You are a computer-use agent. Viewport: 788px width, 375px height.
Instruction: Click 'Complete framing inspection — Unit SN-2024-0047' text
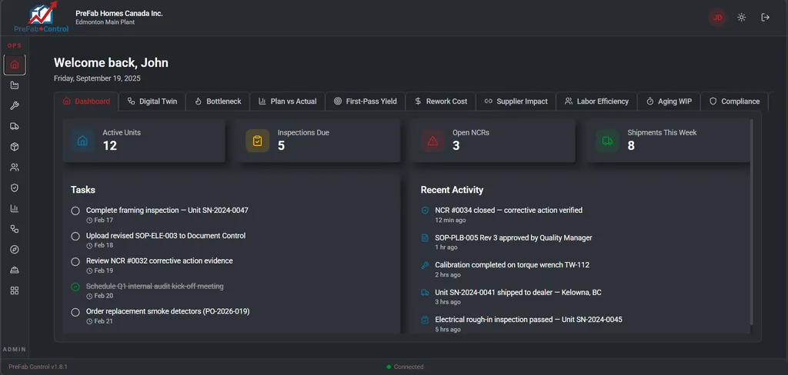[x=167, y=211]
